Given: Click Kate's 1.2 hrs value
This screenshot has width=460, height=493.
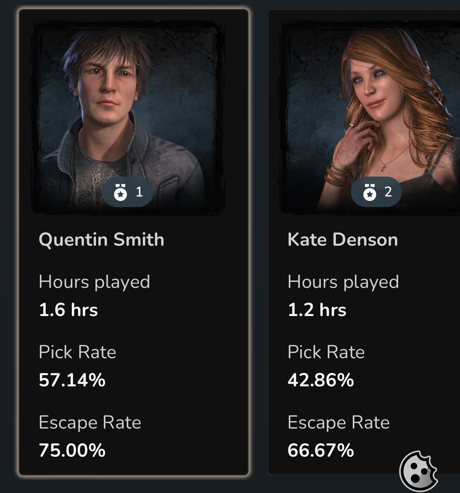Looking at the screenshot, I should [317, 310].
